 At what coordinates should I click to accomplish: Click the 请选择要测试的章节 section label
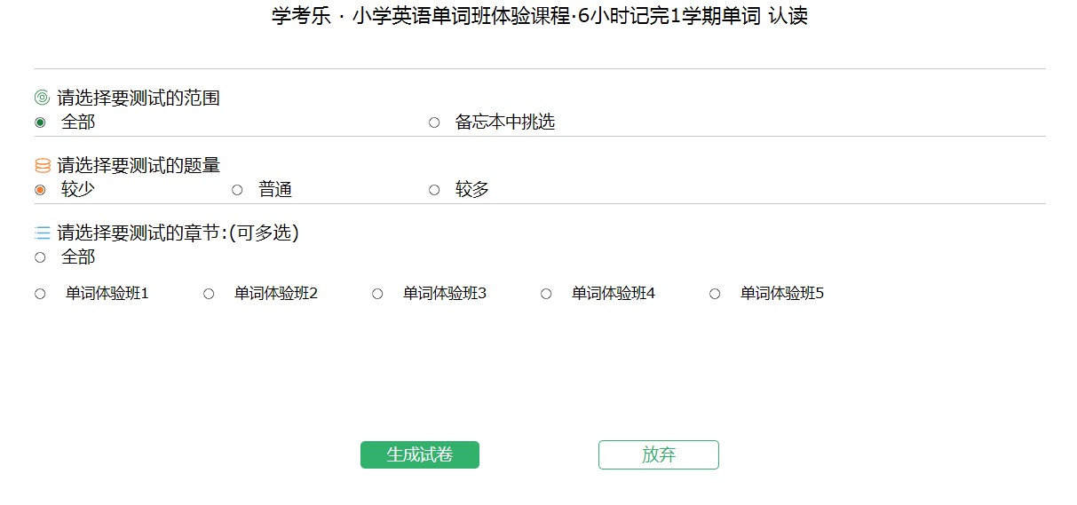[178, 233]
